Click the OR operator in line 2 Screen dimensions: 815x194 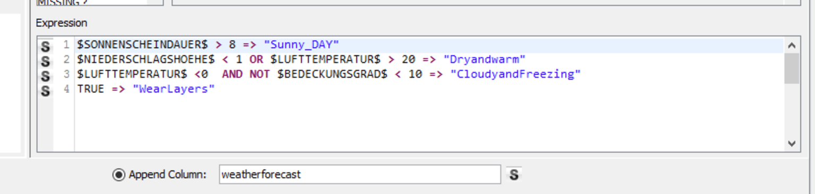[x=256, y=59]
